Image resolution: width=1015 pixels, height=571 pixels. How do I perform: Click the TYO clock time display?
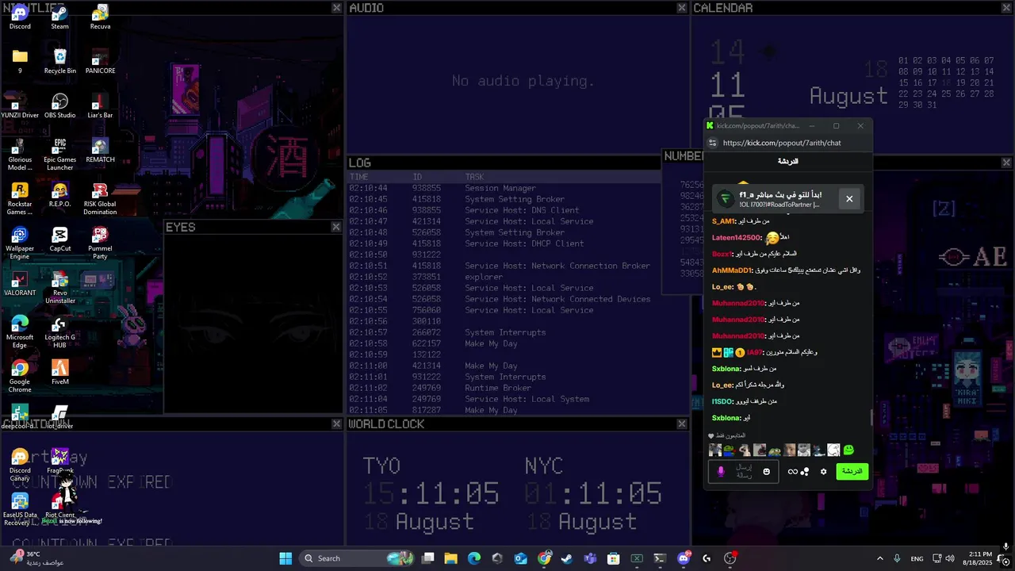tap(431, 493)
